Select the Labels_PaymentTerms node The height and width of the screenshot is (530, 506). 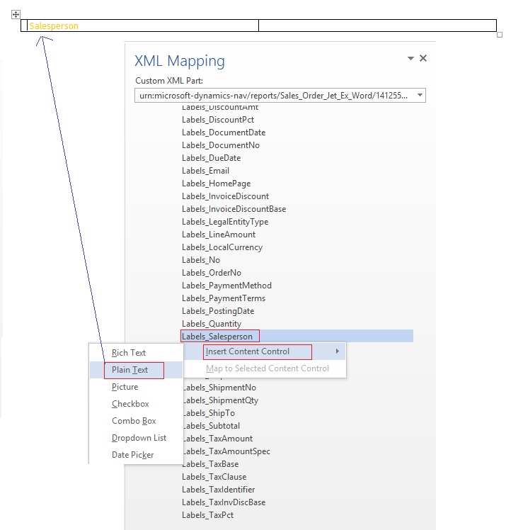pyautogui.click(x=224, y=298)
